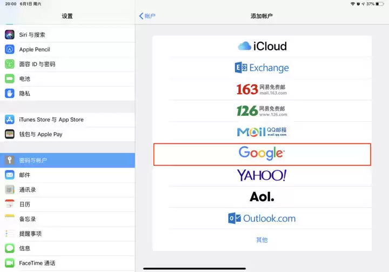Tap the 其他 link to add another account
The height and width of the screenshot is (272, 389).
(261, 240)
